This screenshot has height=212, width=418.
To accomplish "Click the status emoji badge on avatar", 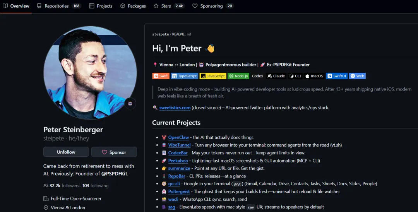I will pyautogui.click(x=130, y=104).
